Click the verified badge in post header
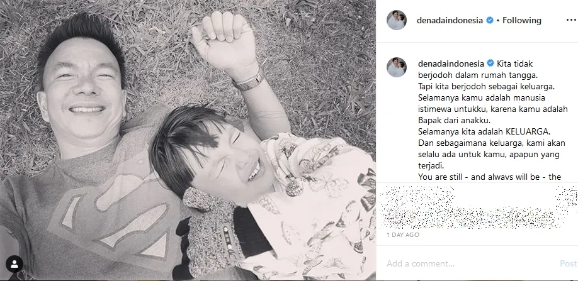 [x=490, y=21]
